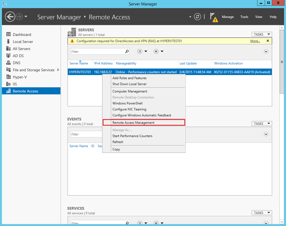Click the Servers section header icon
This screenshot has height=226, width=286.
coord(72,32)
